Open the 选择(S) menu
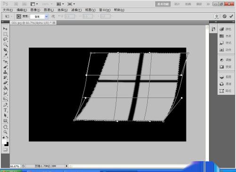This screenshot has width=236, height=172. coord(62,10)
